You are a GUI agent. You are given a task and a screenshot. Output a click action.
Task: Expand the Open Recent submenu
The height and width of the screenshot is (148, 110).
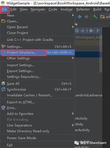click(37, 27)
